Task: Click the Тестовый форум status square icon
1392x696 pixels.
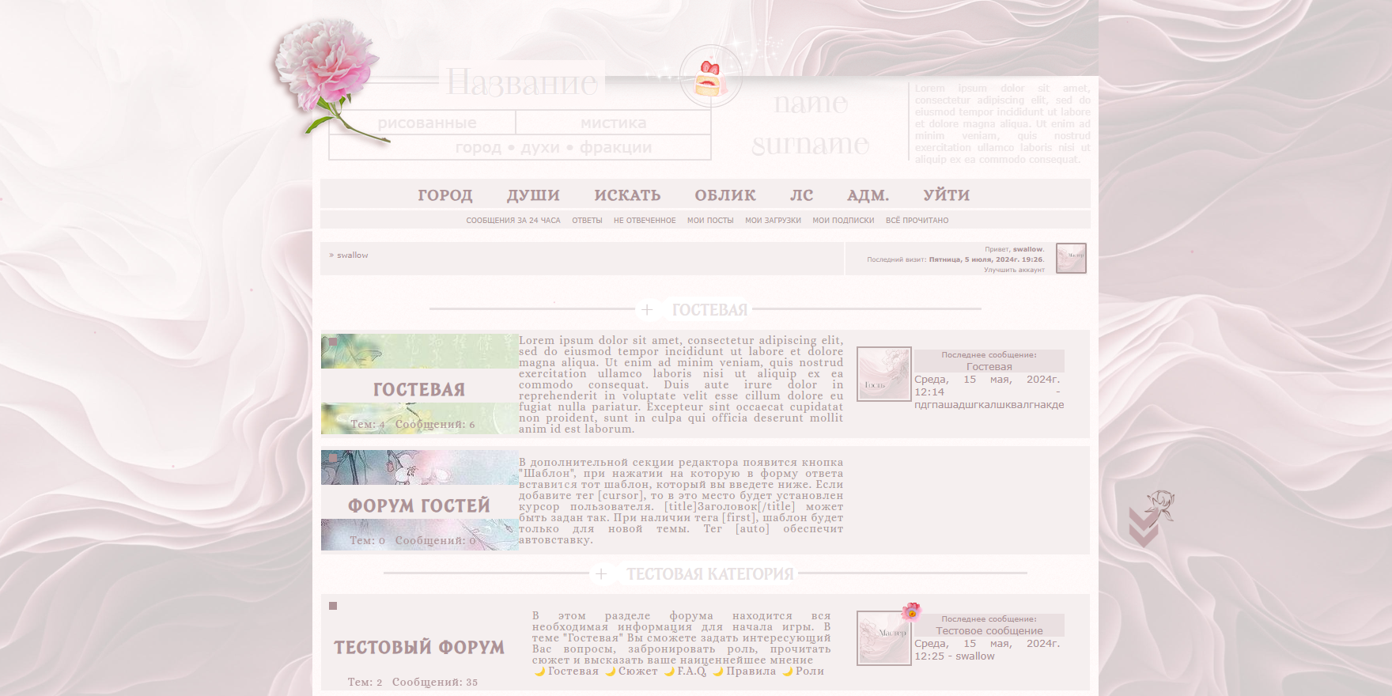Action: point(333,606)
